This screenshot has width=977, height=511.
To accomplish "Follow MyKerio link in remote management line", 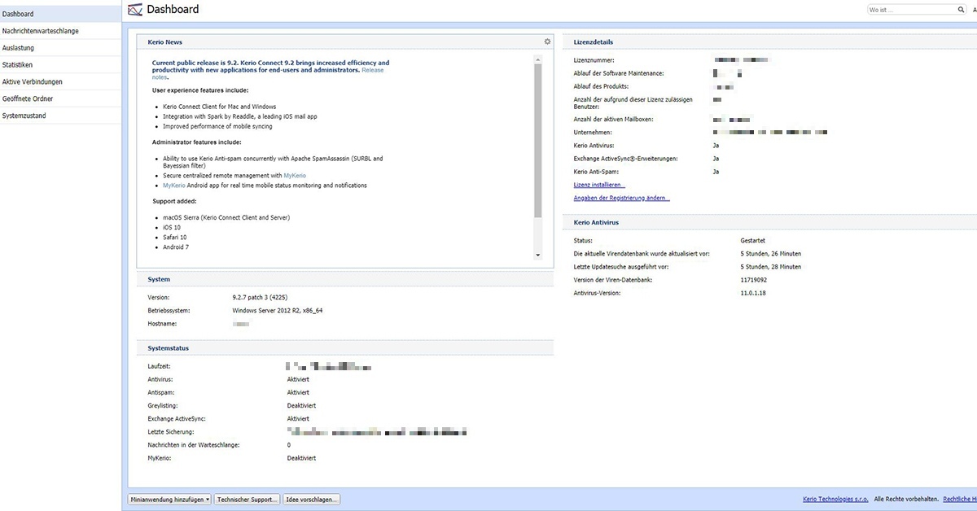I will coord(295,176).
